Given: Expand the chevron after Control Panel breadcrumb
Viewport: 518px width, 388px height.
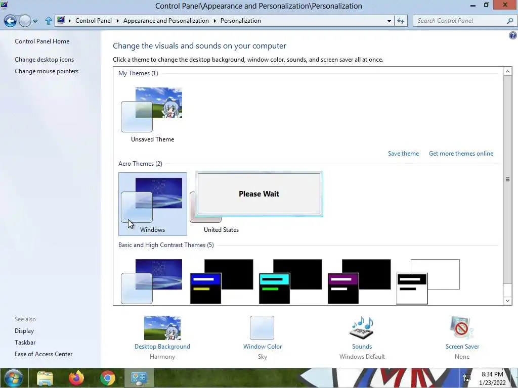Looking at the screenshot, I should (x=117, y=21).
